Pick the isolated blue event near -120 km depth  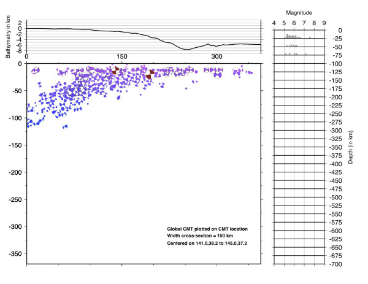pyautogui.click(x=65, y=127)
